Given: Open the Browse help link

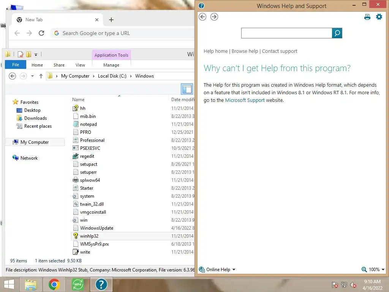Looking at the screenshot, I should pyautogui.click(x=245, y=51).
